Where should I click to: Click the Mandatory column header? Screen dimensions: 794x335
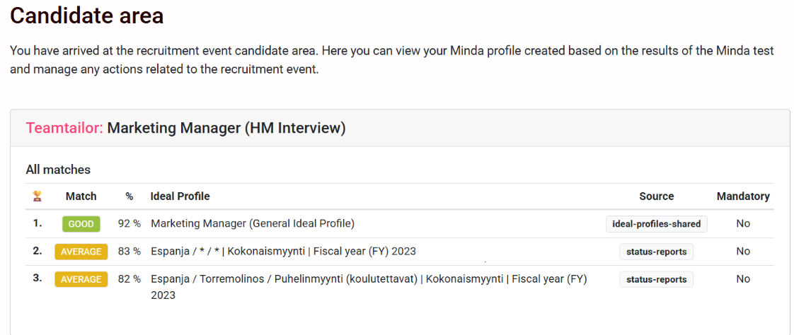click(742, 196)
